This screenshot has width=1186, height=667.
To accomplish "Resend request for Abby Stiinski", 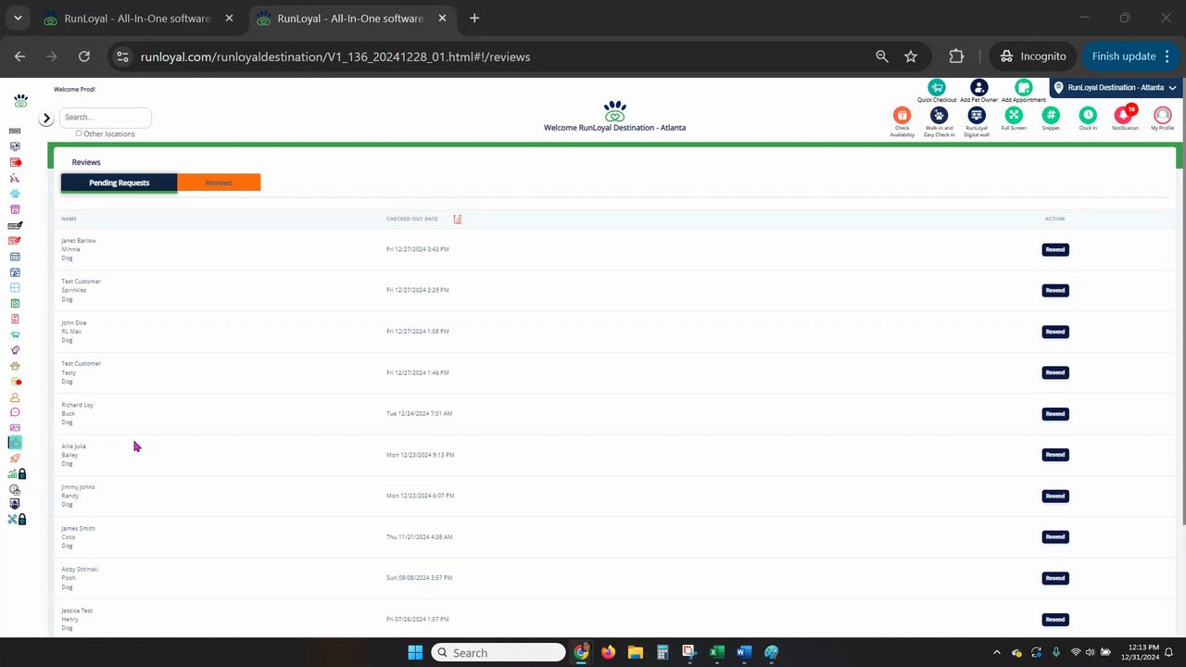I will pyautogui.click(x=1055, y=578).
